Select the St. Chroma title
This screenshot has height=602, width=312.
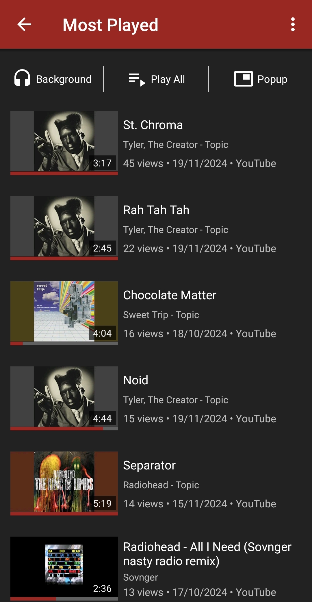(x=153, y=125)
